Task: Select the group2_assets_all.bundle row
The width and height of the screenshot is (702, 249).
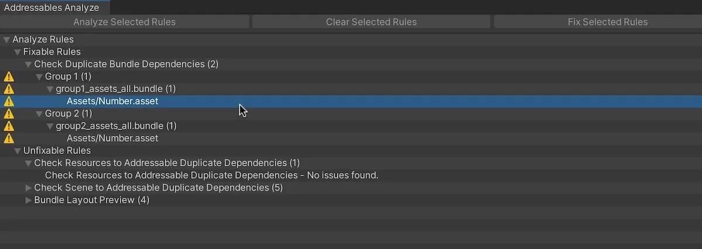Action: point(351,126)
